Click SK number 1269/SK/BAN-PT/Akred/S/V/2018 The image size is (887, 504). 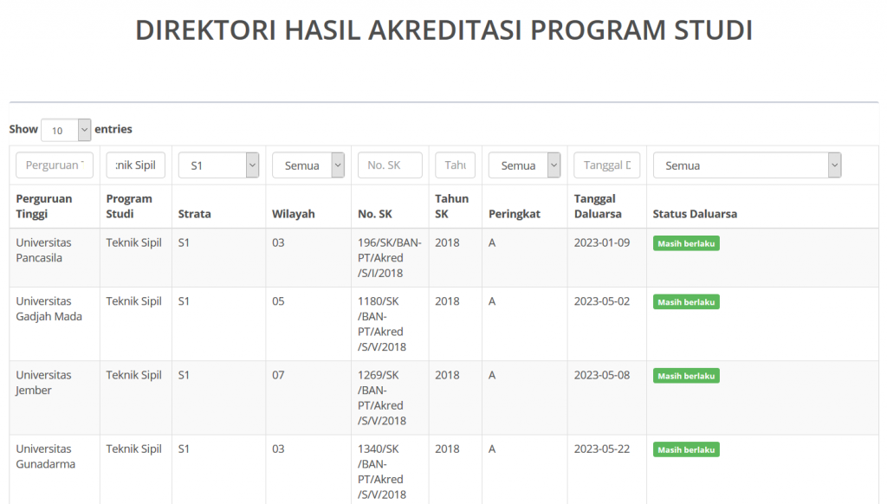[x=382, y=397]
